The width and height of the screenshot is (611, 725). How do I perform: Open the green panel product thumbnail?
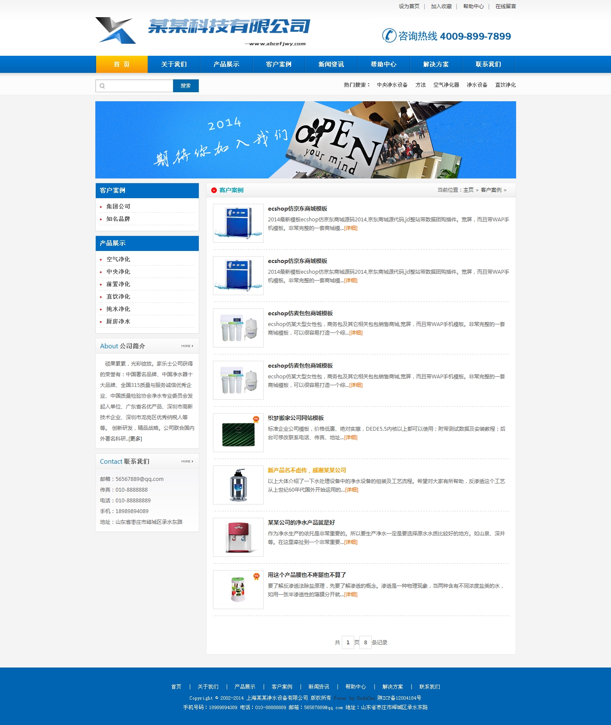(238, 432)
